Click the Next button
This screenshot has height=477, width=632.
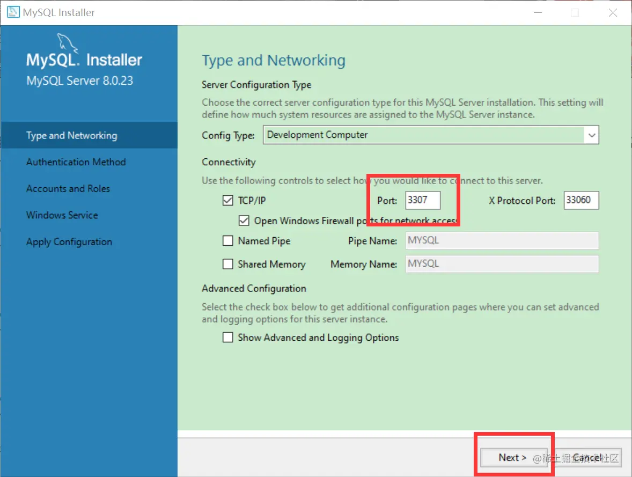pyautogui.click(x=513, y=458)
